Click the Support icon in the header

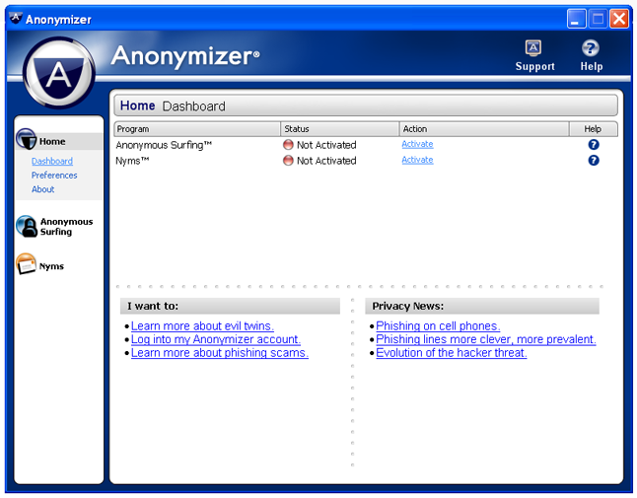pyautogui.click(x=533, y=48)
